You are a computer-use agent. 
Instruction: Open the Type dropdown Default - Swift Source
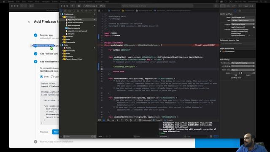coord(243,21)
